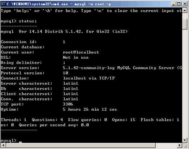Click the horizontal scrollbar right arrow
189x149 pixels.
click(180, 145)
